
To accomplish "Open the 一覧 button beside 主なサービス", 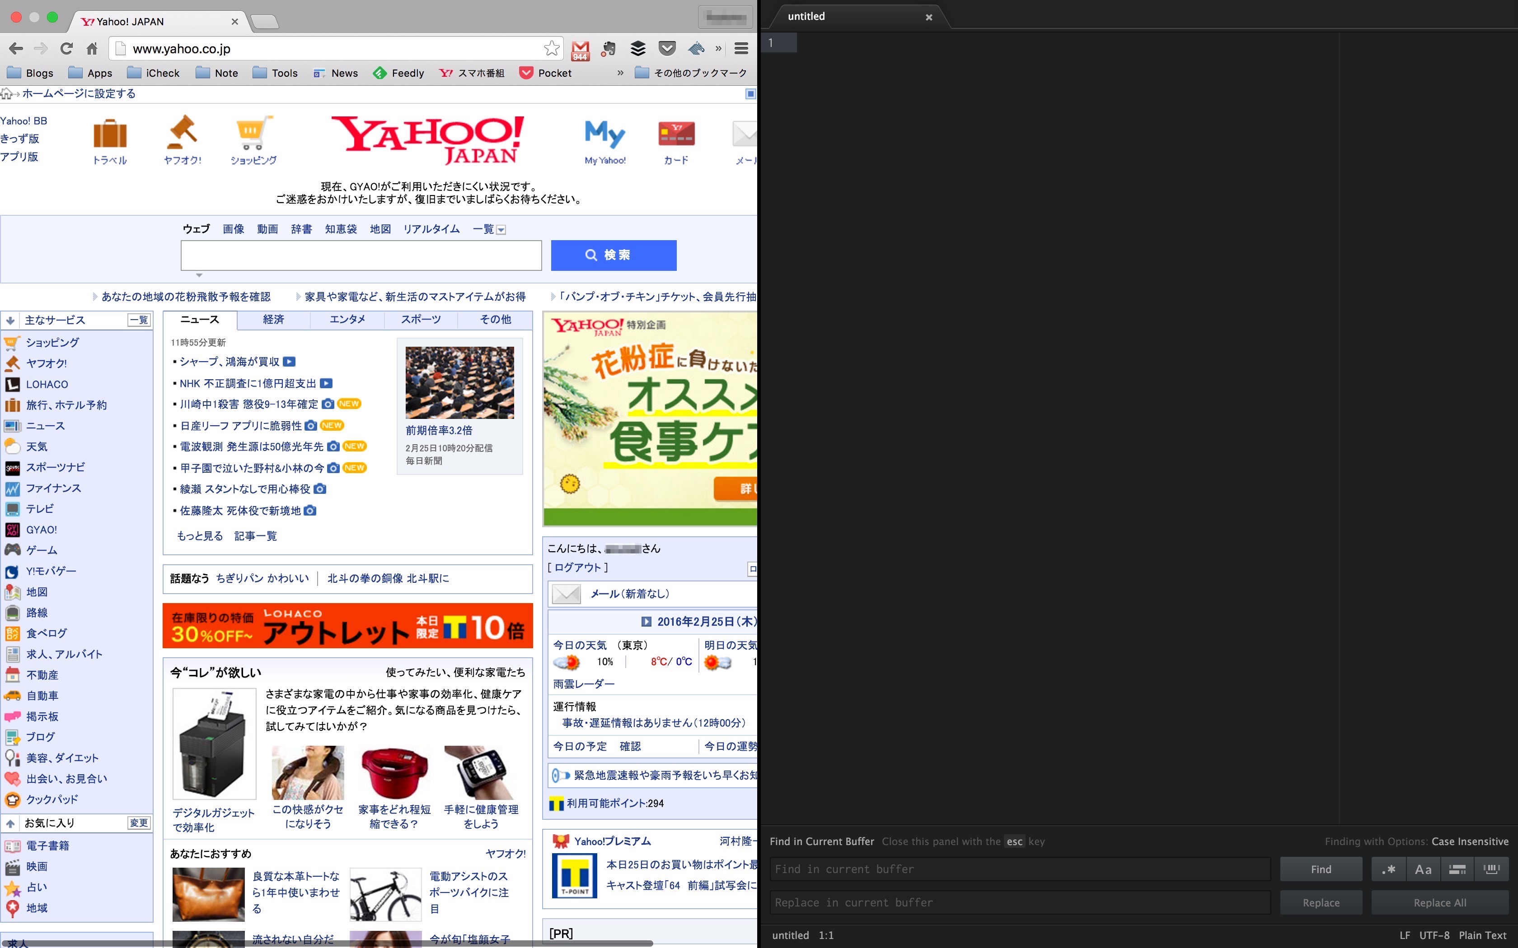I will click(x=139, y=321).
